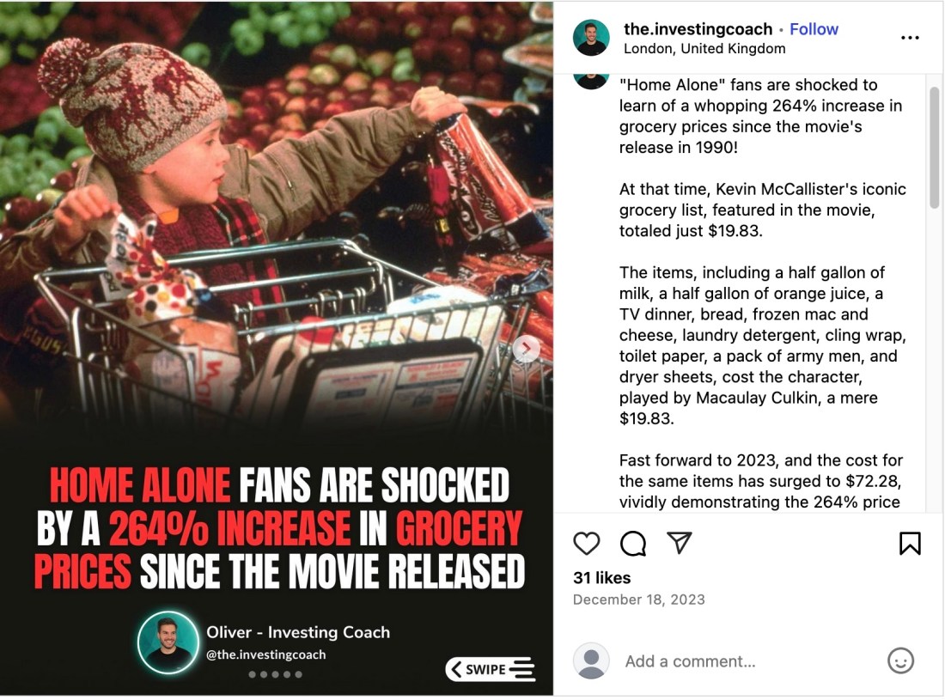Like the post with the heart icon
This screenshot has width=945, height=700.
point(587,544)
